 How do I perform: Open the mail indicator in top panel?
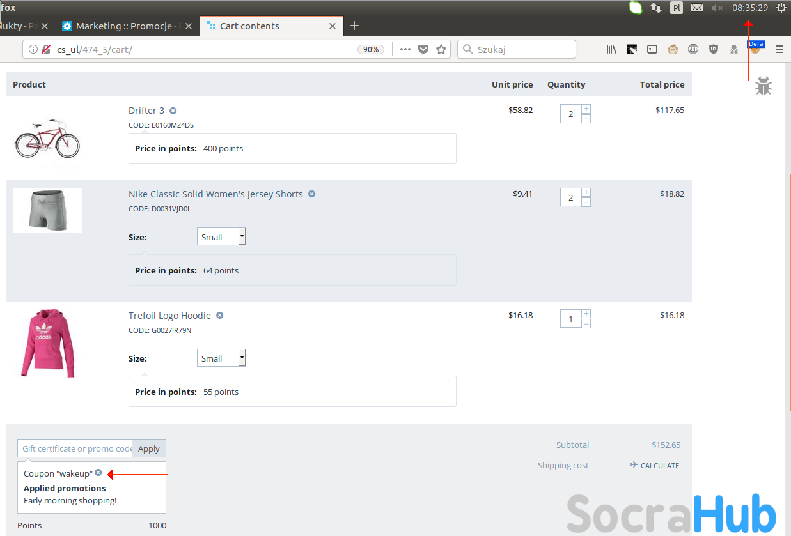(x=697, y=8)
